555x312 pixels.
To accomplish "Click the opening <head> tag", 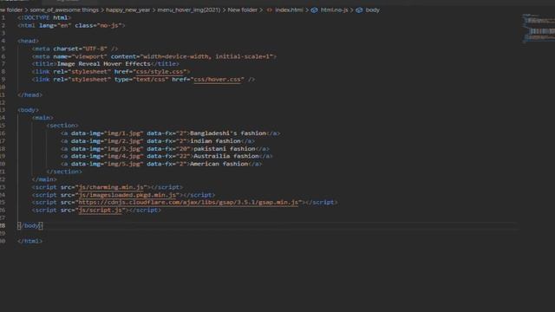I will click(x=28, y=41).
